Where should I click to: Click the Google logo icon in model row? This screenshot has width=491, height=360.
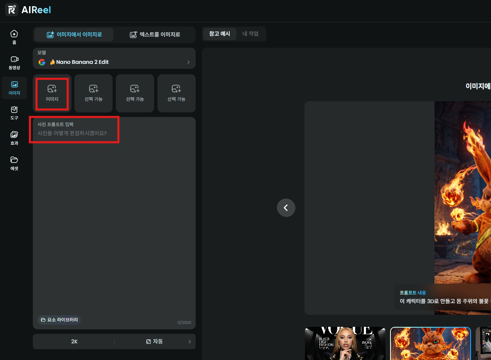[42, 62]
